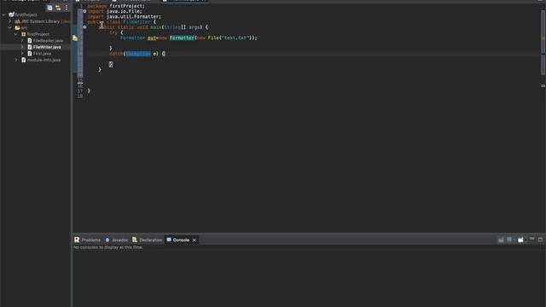
Task: Open the Problems tab
Action: (87, 240)
